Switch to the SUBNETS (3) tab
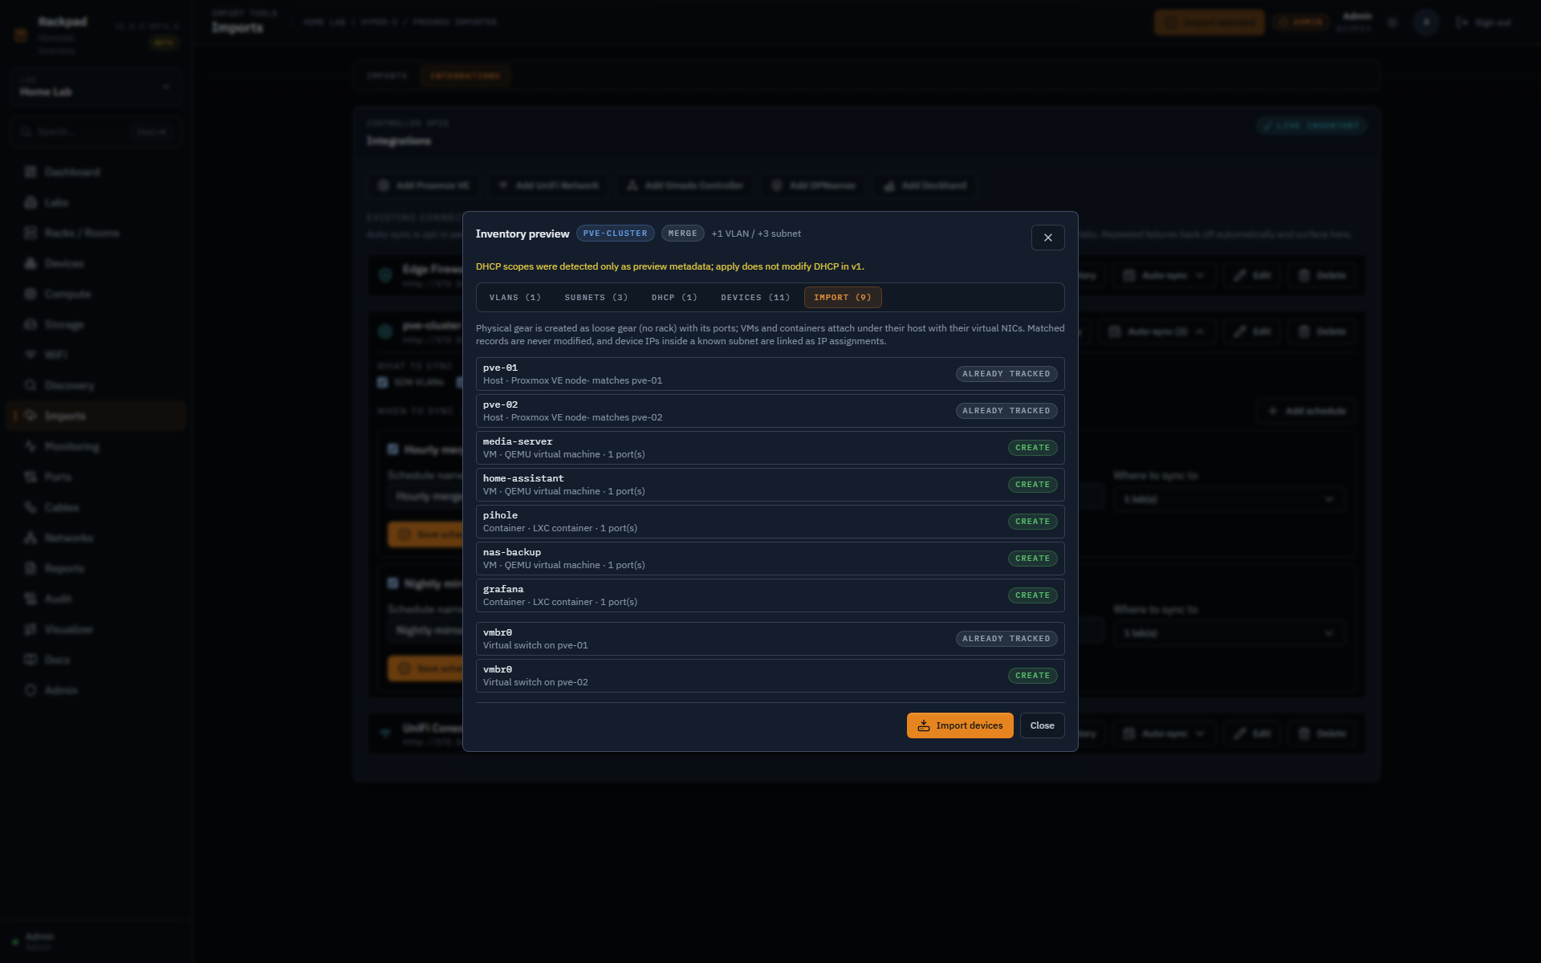The height and width of the screenshot is (963, 1541). click(x=596, y=298)
